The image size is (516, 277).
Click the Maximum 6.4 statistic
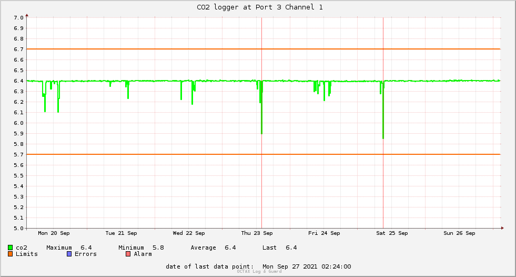(x=69, y=248)
